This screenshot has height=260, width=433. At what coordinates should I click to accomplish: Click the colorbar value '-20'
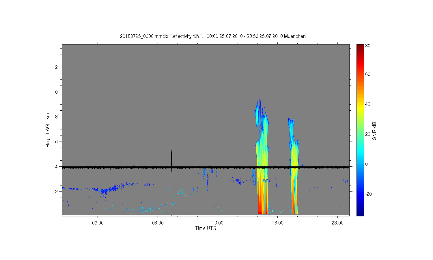[368, 194]
